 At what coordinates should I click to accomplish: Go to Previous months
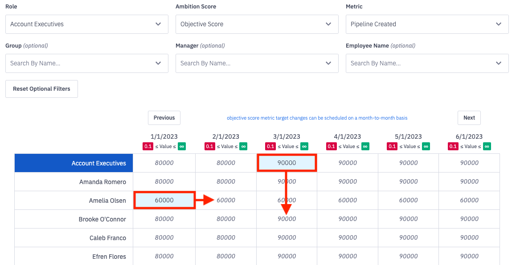click(x=164, y=118)
